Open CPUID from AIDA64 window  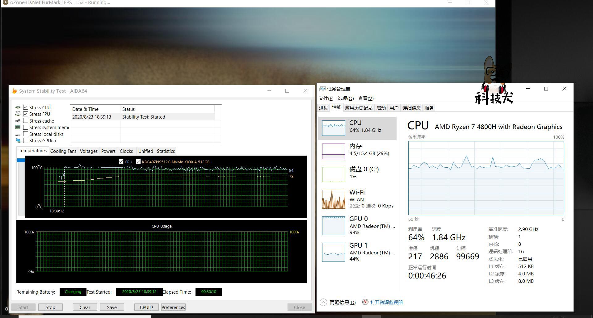click(x=146, y=307)
